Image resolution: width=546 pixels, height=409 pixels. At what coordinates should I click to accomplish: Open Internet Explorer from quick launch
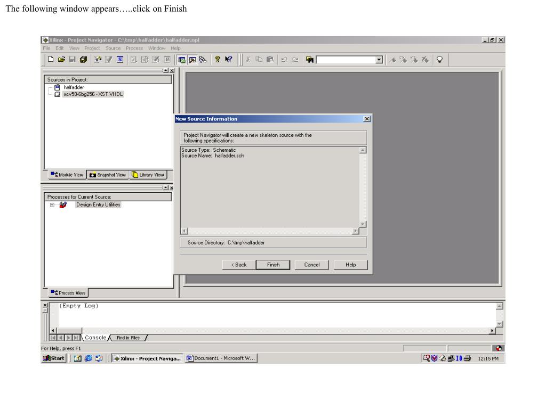click(89, 358)
